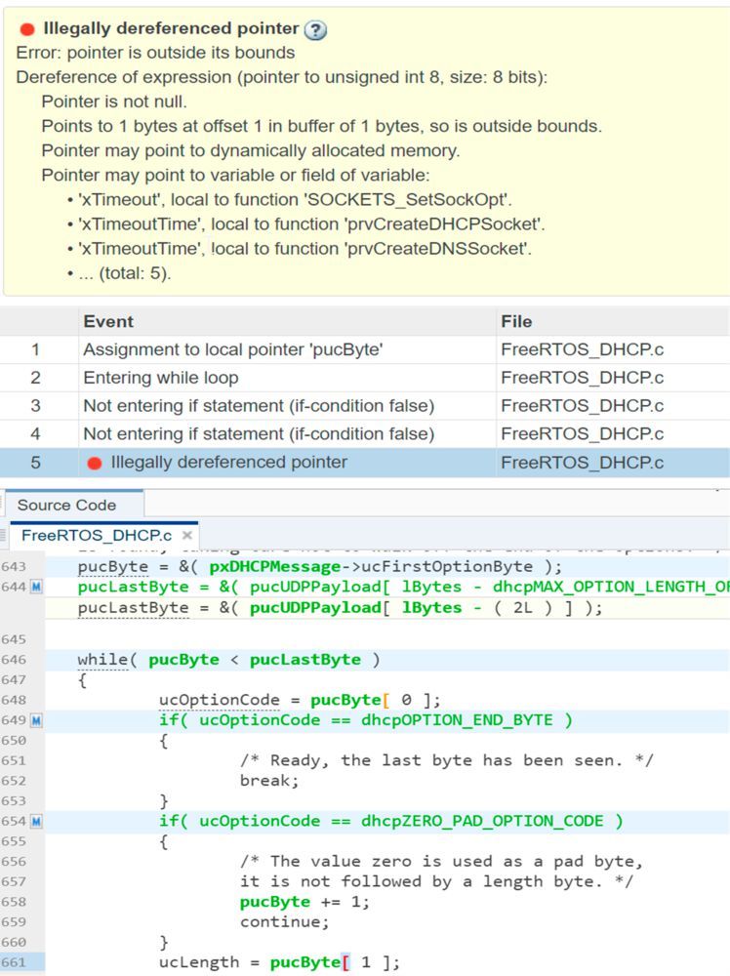Select event 3 Not entering if statement

click(x=258, y=406)
